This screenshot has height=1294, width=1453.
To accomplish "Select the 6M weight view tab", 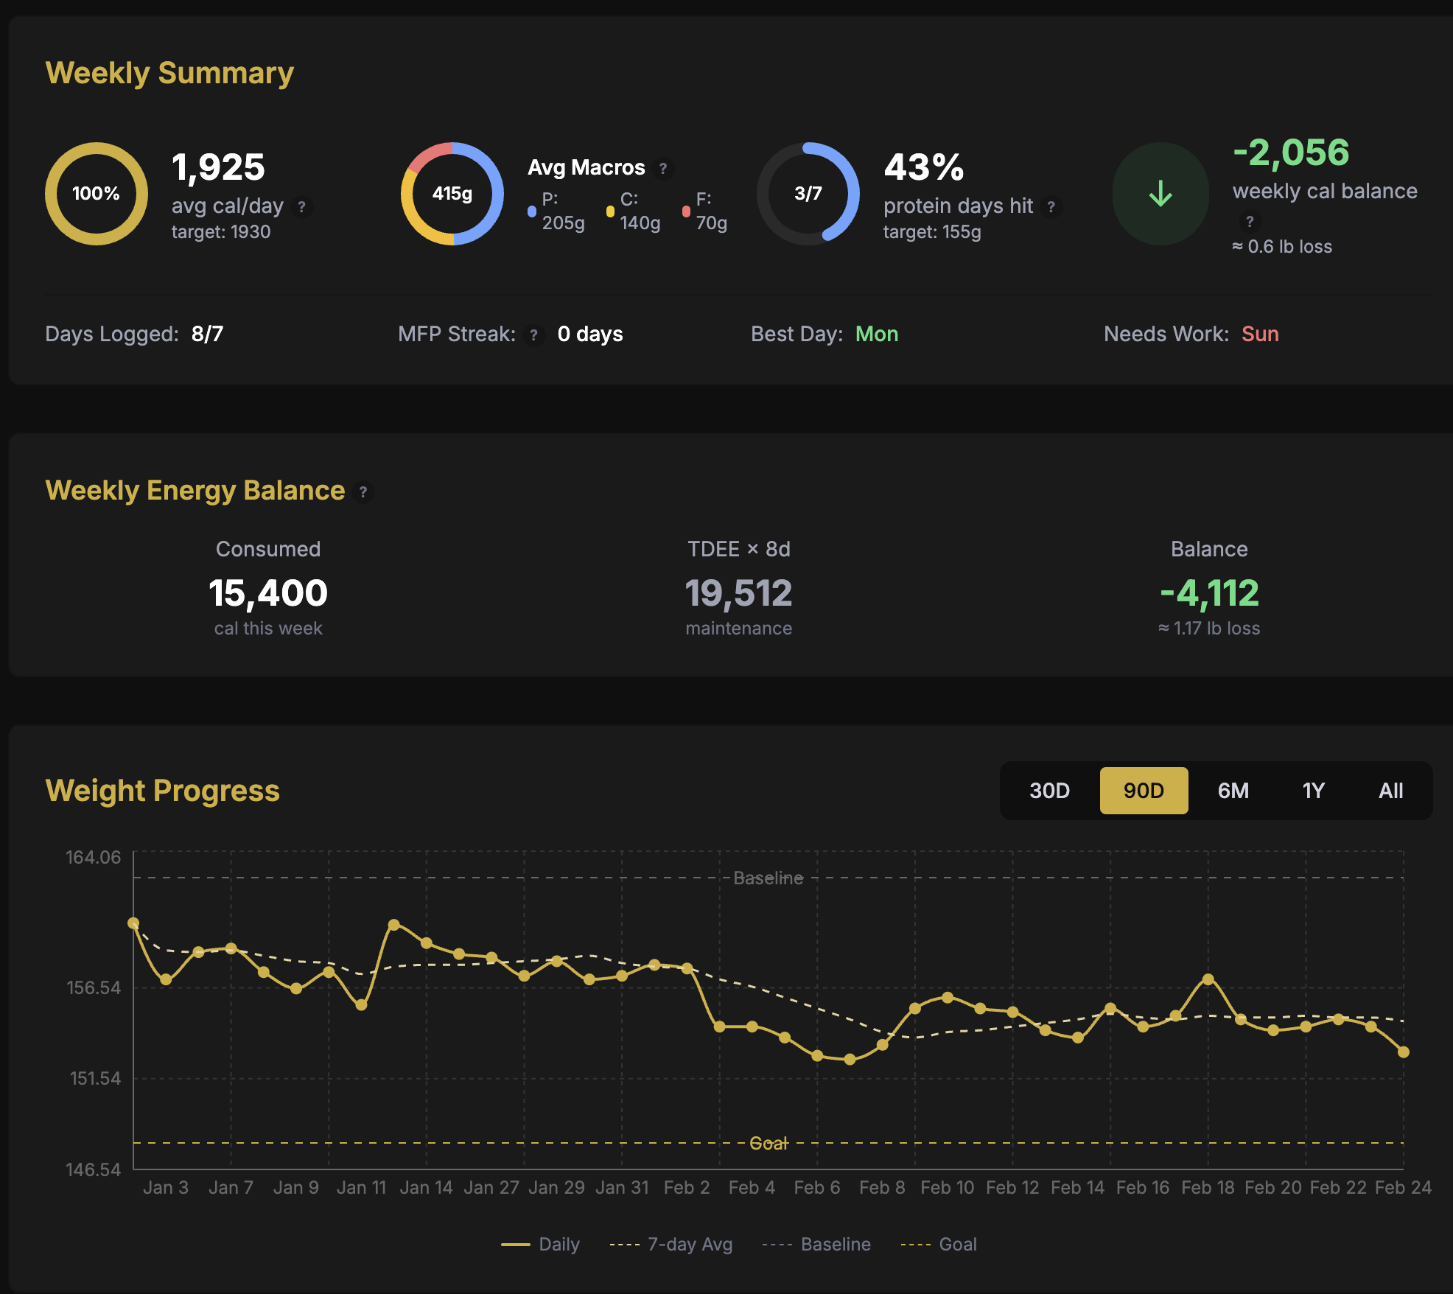I will 1233,791.
